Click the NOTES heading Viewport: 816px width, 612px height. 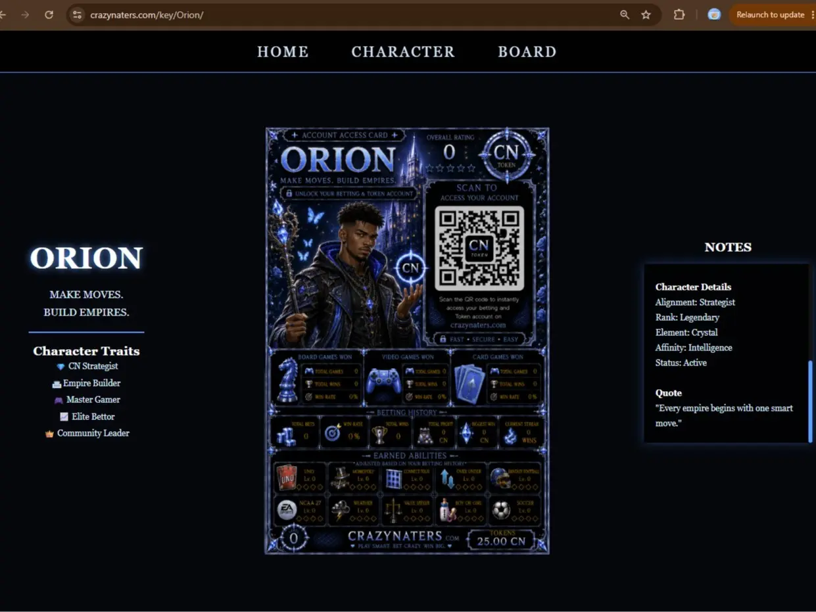[728, 247]
